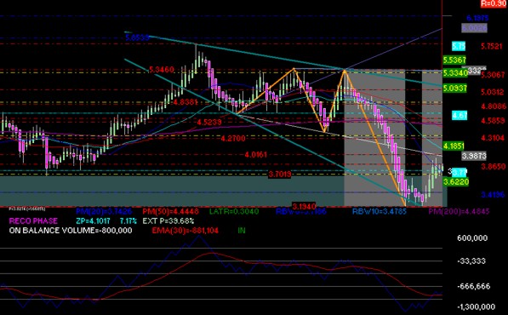Click the red 5.7521 axis value
Screen dimensions: 508x315
[493, 46]
